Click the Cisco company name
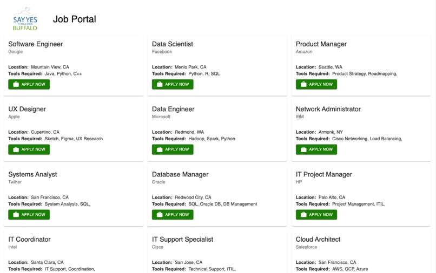Viewport: 436px width, 273px height. point(157,247)
